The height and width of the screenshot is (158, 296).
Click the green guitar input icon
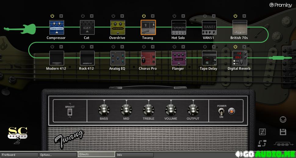point(20,29)
